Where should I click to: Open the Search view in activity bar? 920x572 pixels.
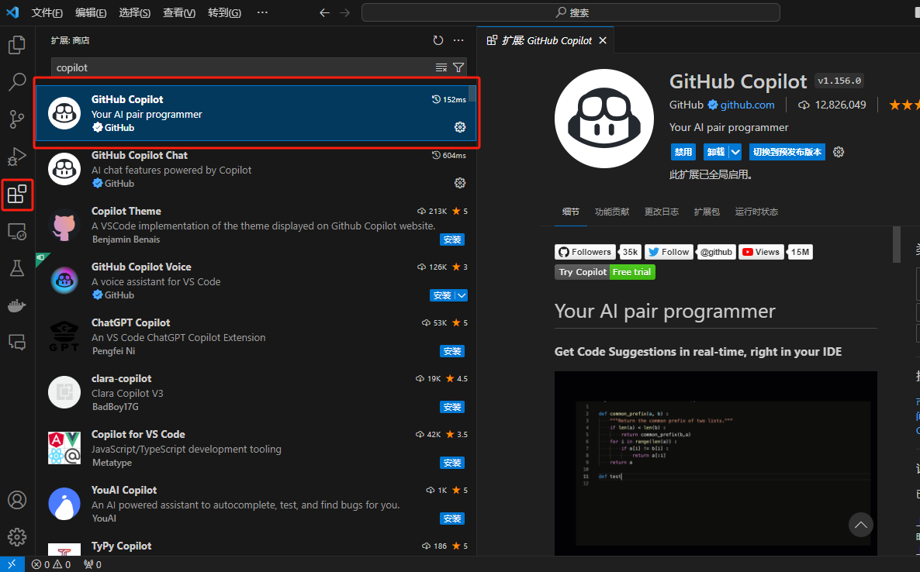coord(17,82)
